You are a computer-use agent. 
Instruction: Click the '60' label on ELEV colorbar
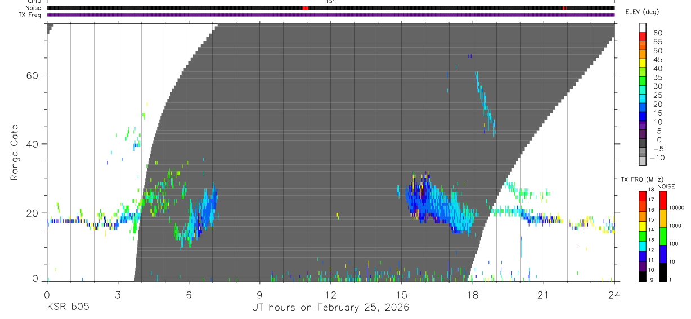657,33
